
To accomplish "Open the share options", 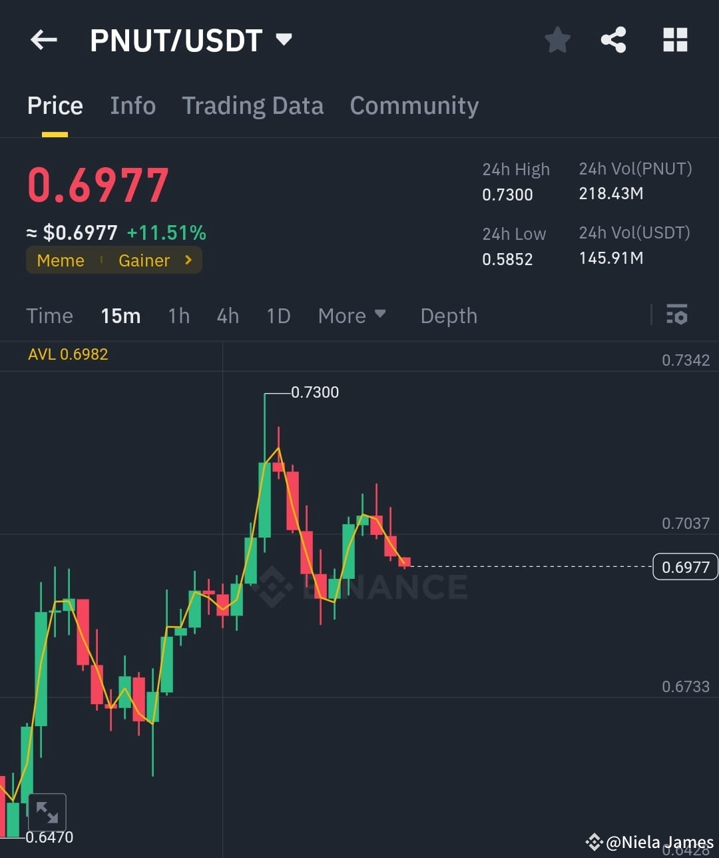I will (613, 40).
